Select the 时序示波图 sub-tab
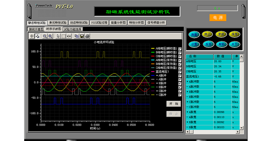Viewport: 273px width, 141px height. pyautogui.click(x=54, y=29)
